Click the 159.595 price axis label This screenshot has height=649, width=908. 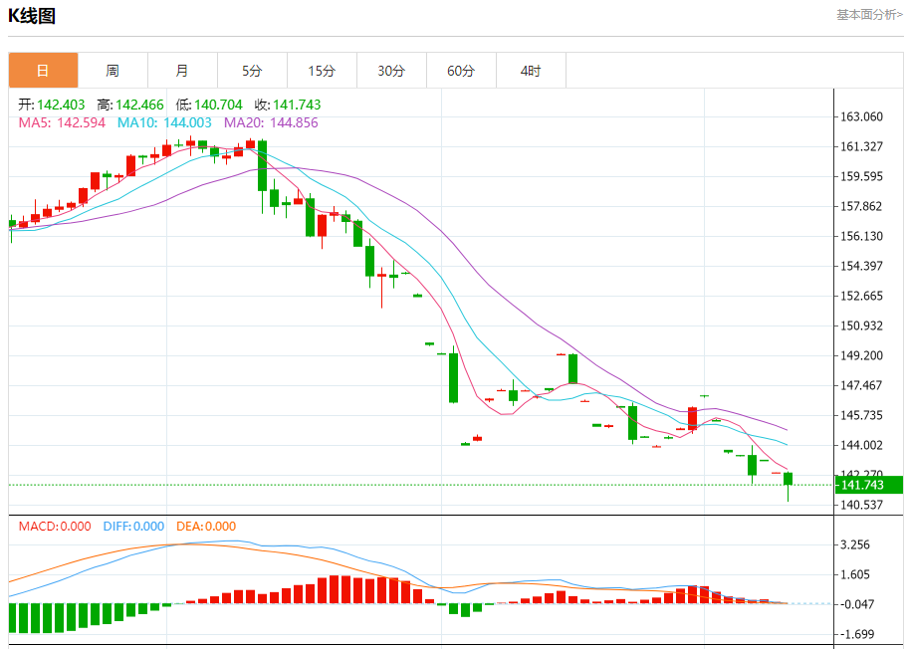(861, 176)
